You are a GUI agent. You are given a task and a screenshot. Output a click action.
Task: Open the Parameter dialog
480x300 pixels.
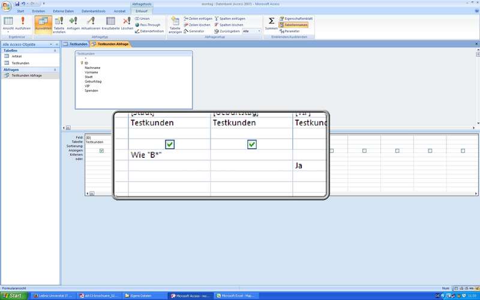(290, 31)
